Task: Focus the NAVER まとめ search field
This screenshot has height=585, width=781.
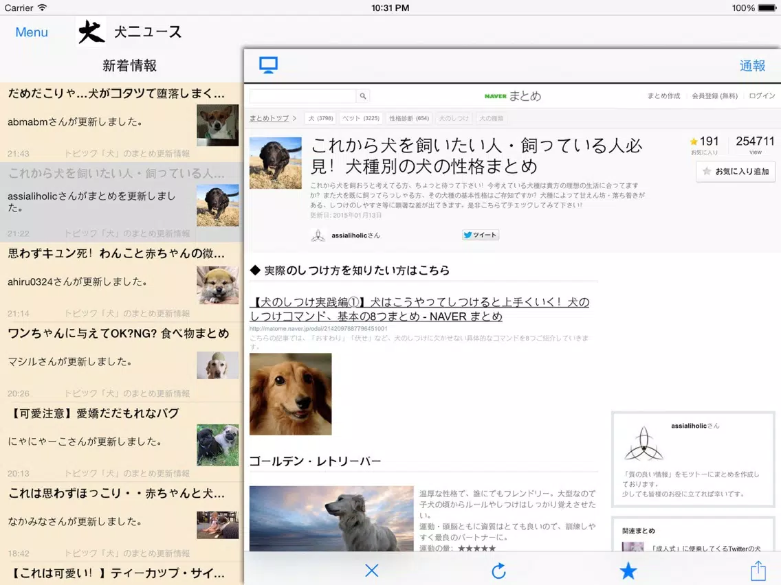Action: (x=302, y=96)
